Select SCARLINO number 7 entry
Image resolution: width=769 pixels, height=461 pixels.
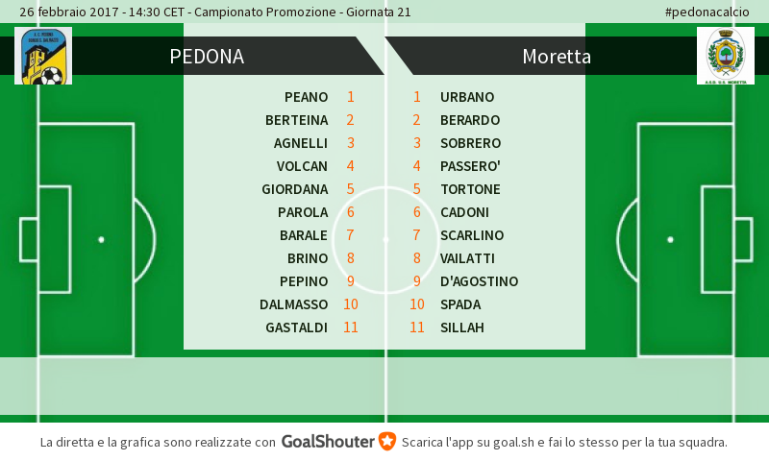point(472,235)
